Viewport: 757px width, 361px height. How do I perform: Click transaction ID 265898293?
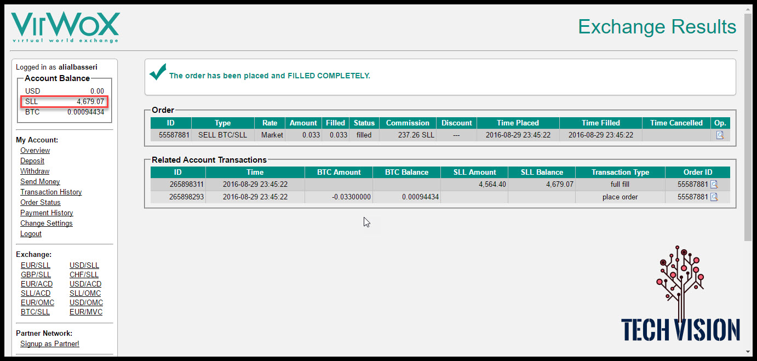tap(186, 197)
